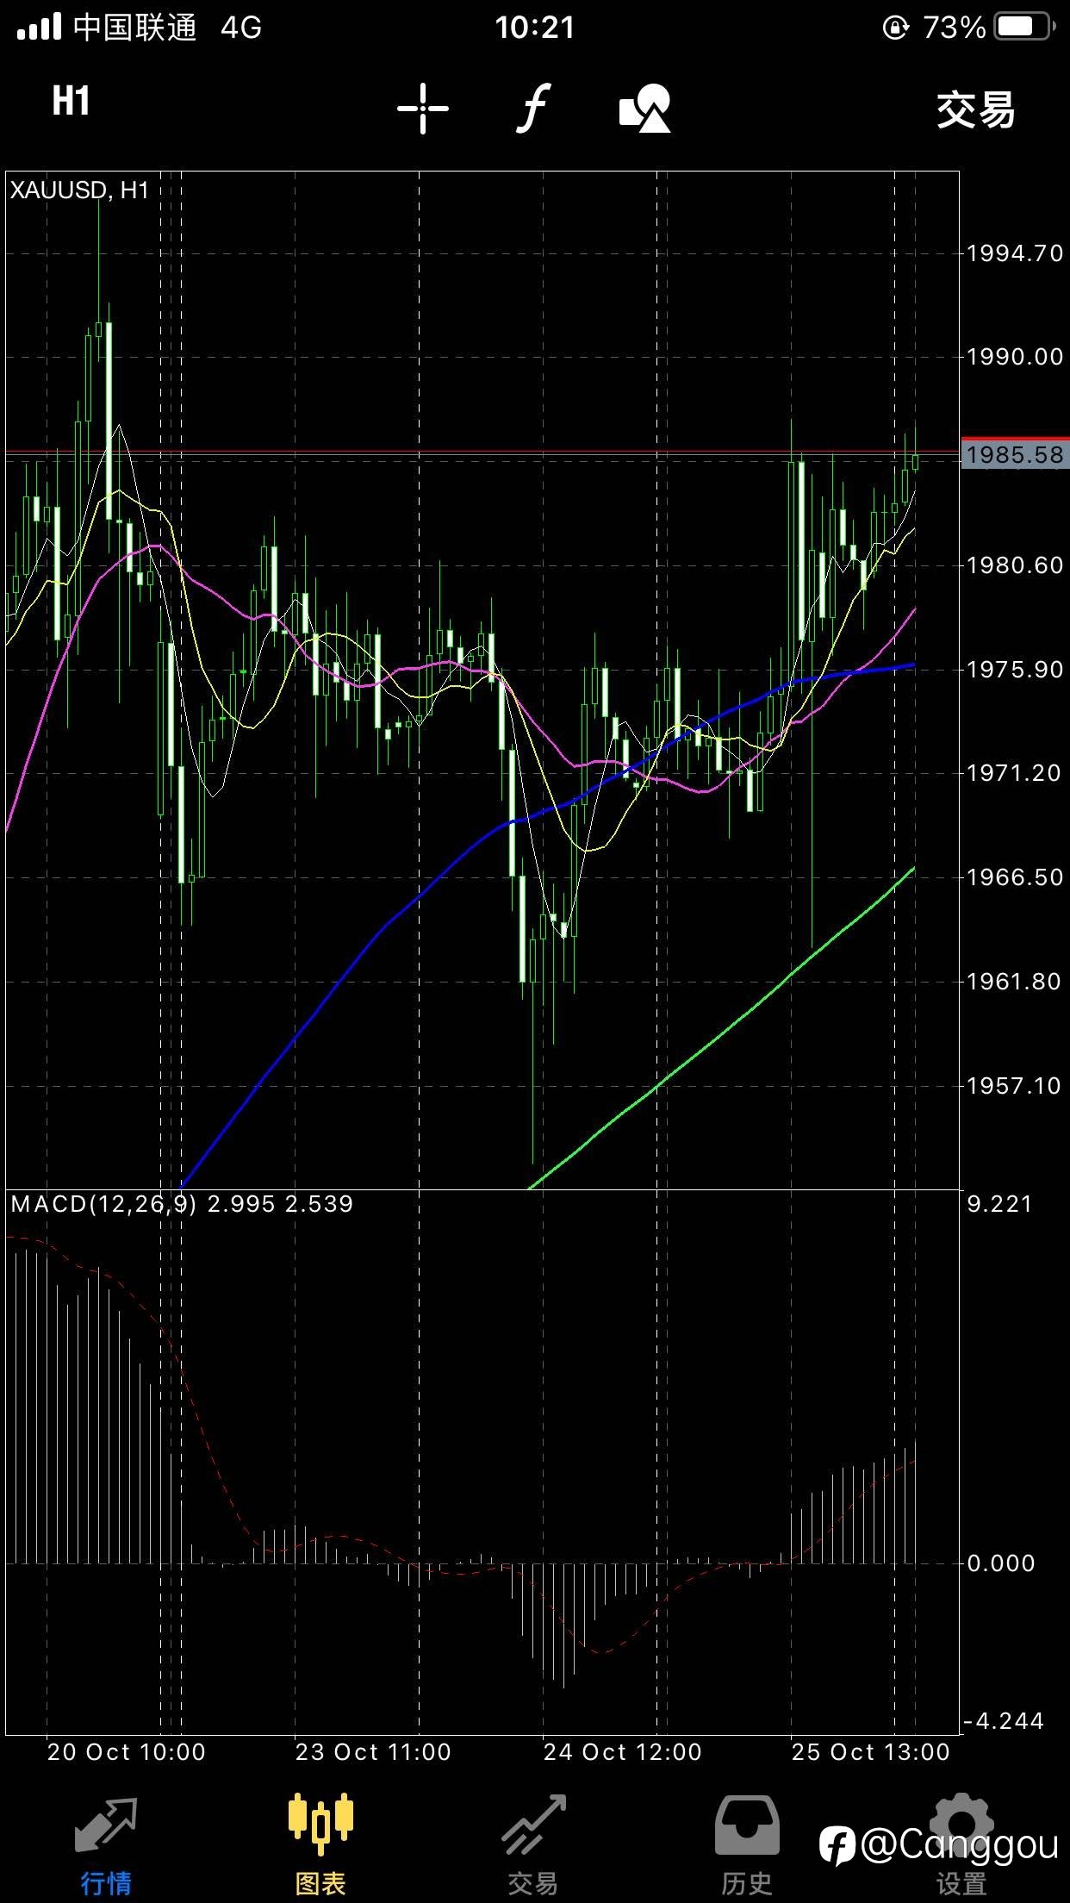Tap the 1975.90 price axis label
Viewport: 1070px width, 1903px height.
click(x=1015, y=670)
